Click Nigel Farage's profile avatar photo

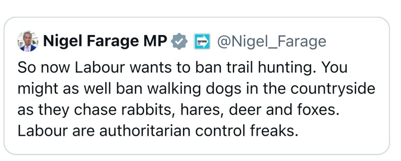28,42
